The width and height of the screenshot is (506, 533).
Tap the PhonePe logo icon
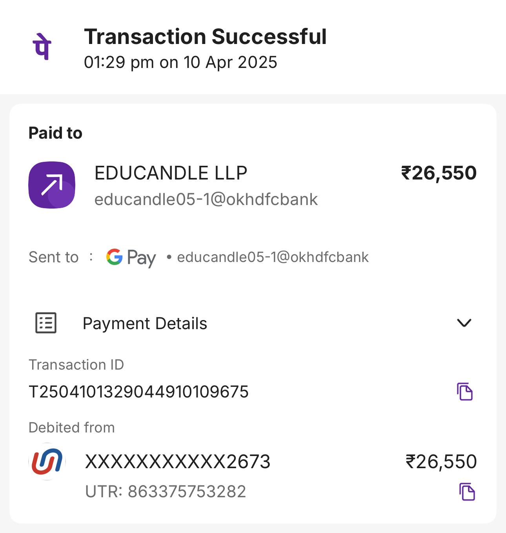click(42, 47)
